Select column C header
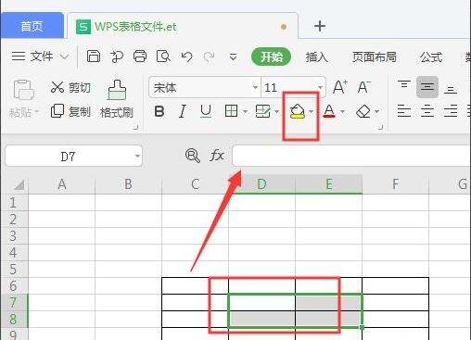The image size is (471, 340). 195,184
